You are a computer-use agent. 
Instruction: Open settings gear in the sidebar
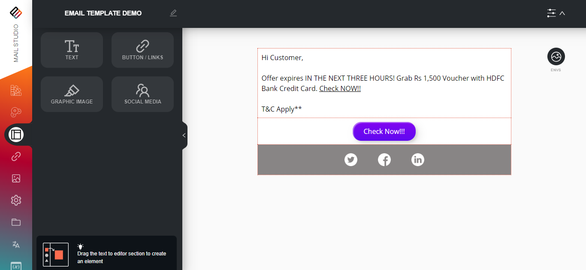16,200
